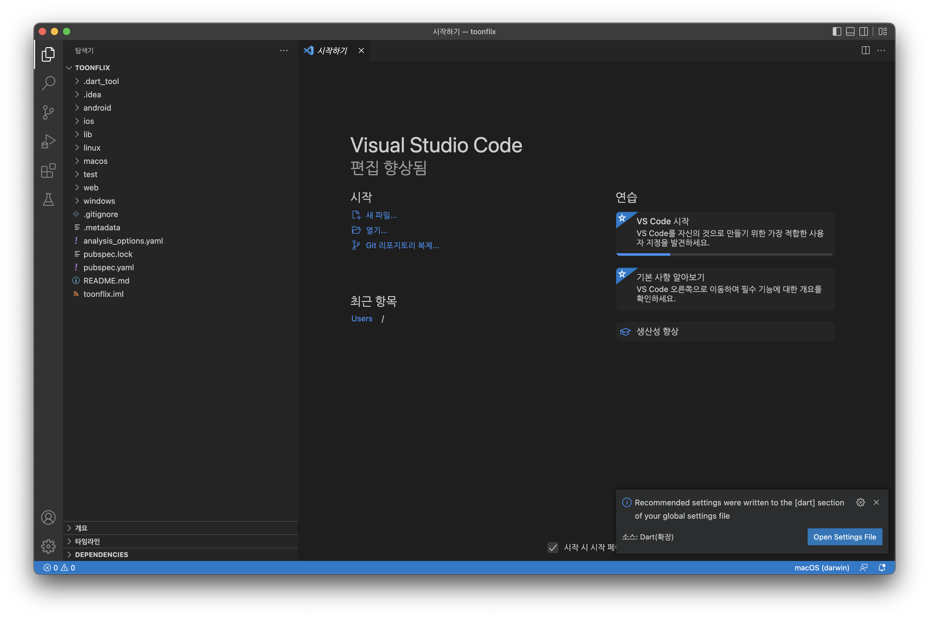Expand the linux folder

(180, 147)
